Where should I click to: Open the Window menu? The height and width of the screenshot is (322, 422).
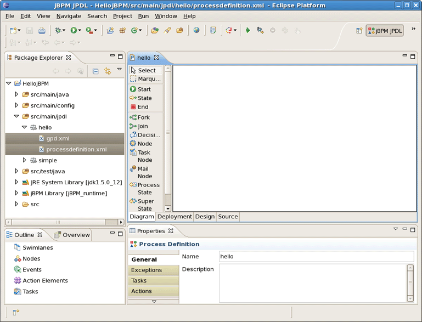[166, 16]
